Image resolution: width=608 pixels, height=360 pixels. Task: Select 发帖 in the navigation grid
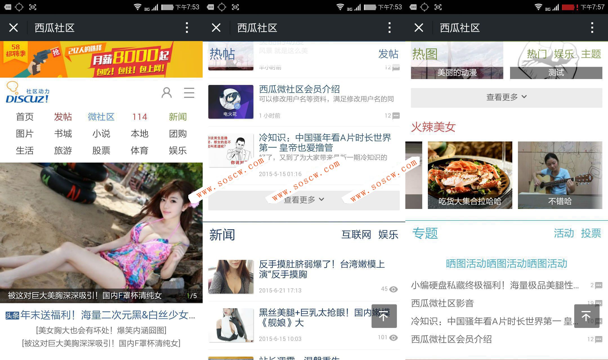point(63,117)
